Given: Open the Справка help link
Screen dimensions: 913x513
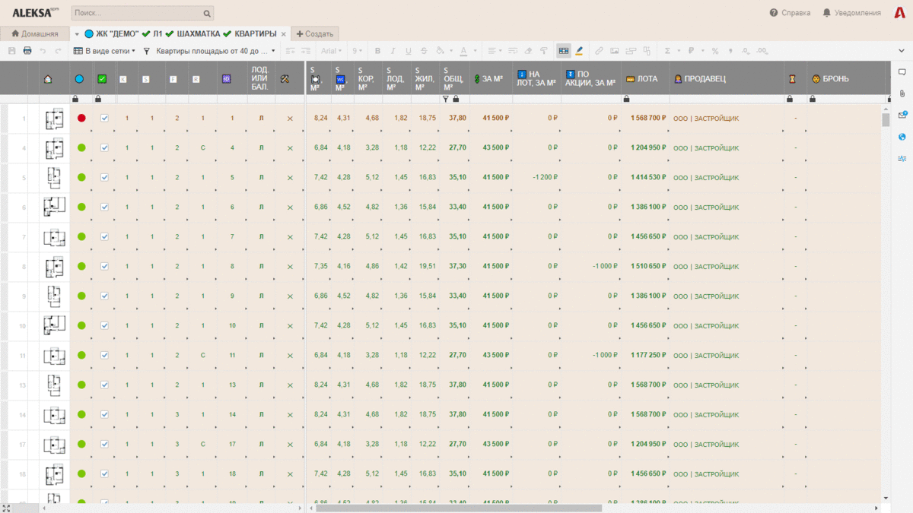Looking at the screenshot, I should coord(790,13).
